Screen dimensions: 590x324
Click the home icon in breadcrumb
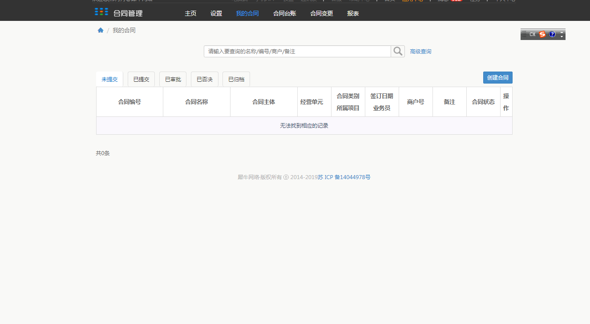101,30
